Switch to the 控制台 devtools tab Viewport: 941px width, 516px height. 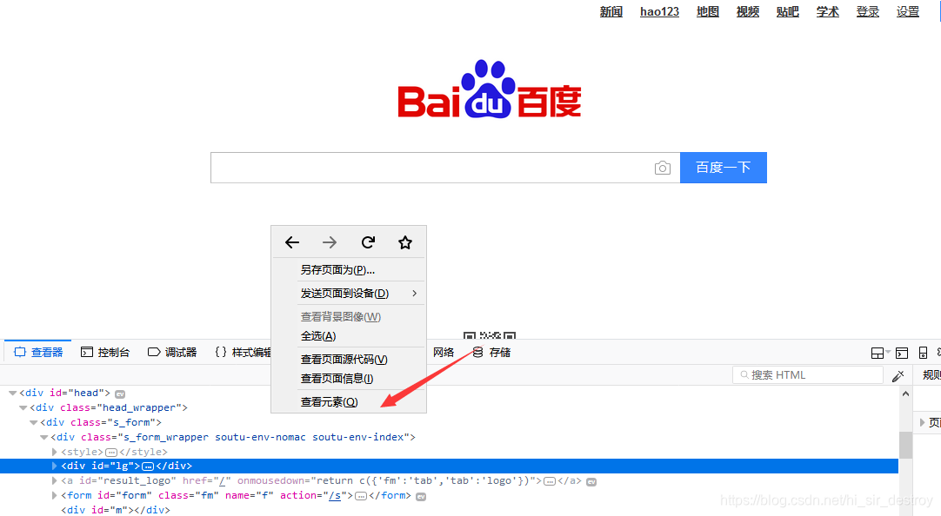tap(105, 353)
